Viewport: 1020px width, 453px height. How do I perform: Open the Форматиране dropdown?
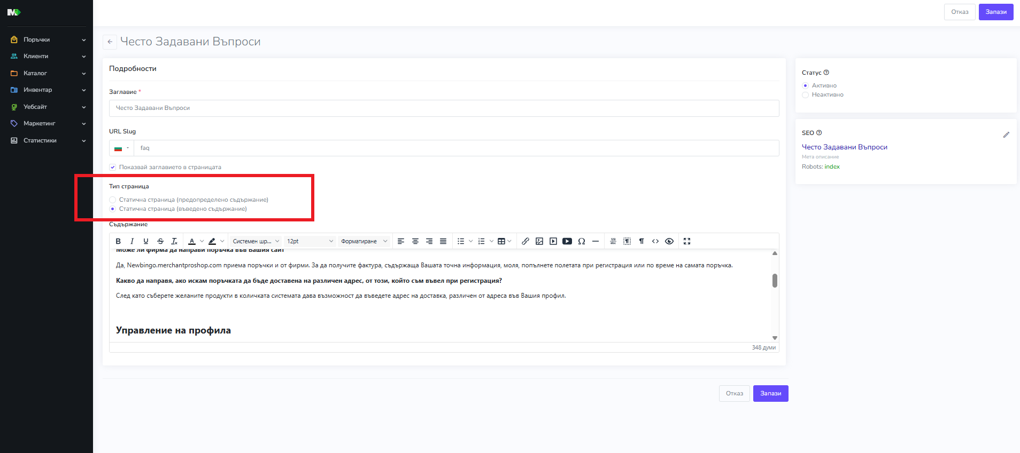pos(364,241)
